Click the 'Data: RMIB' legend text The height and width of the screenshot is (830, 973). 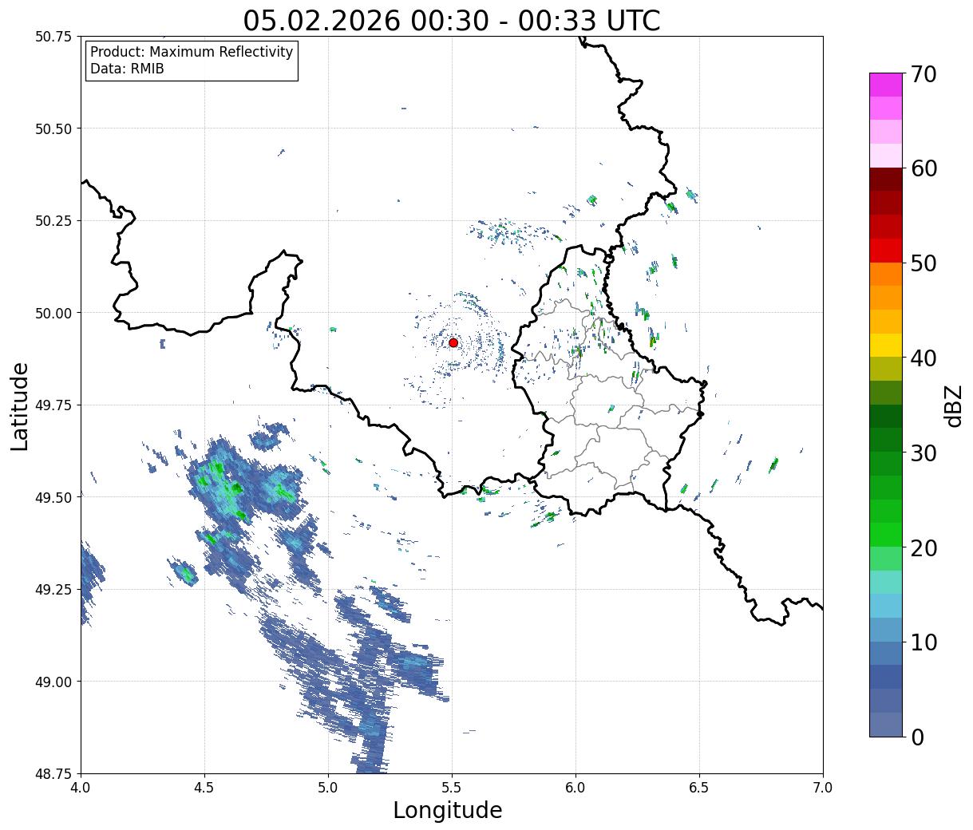click(127, 69)
